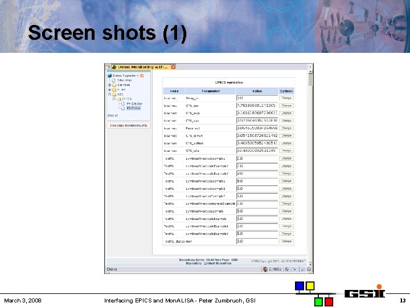Click Change button for Swap_in row
Viewport: 410px width, 307px height.
286,98
